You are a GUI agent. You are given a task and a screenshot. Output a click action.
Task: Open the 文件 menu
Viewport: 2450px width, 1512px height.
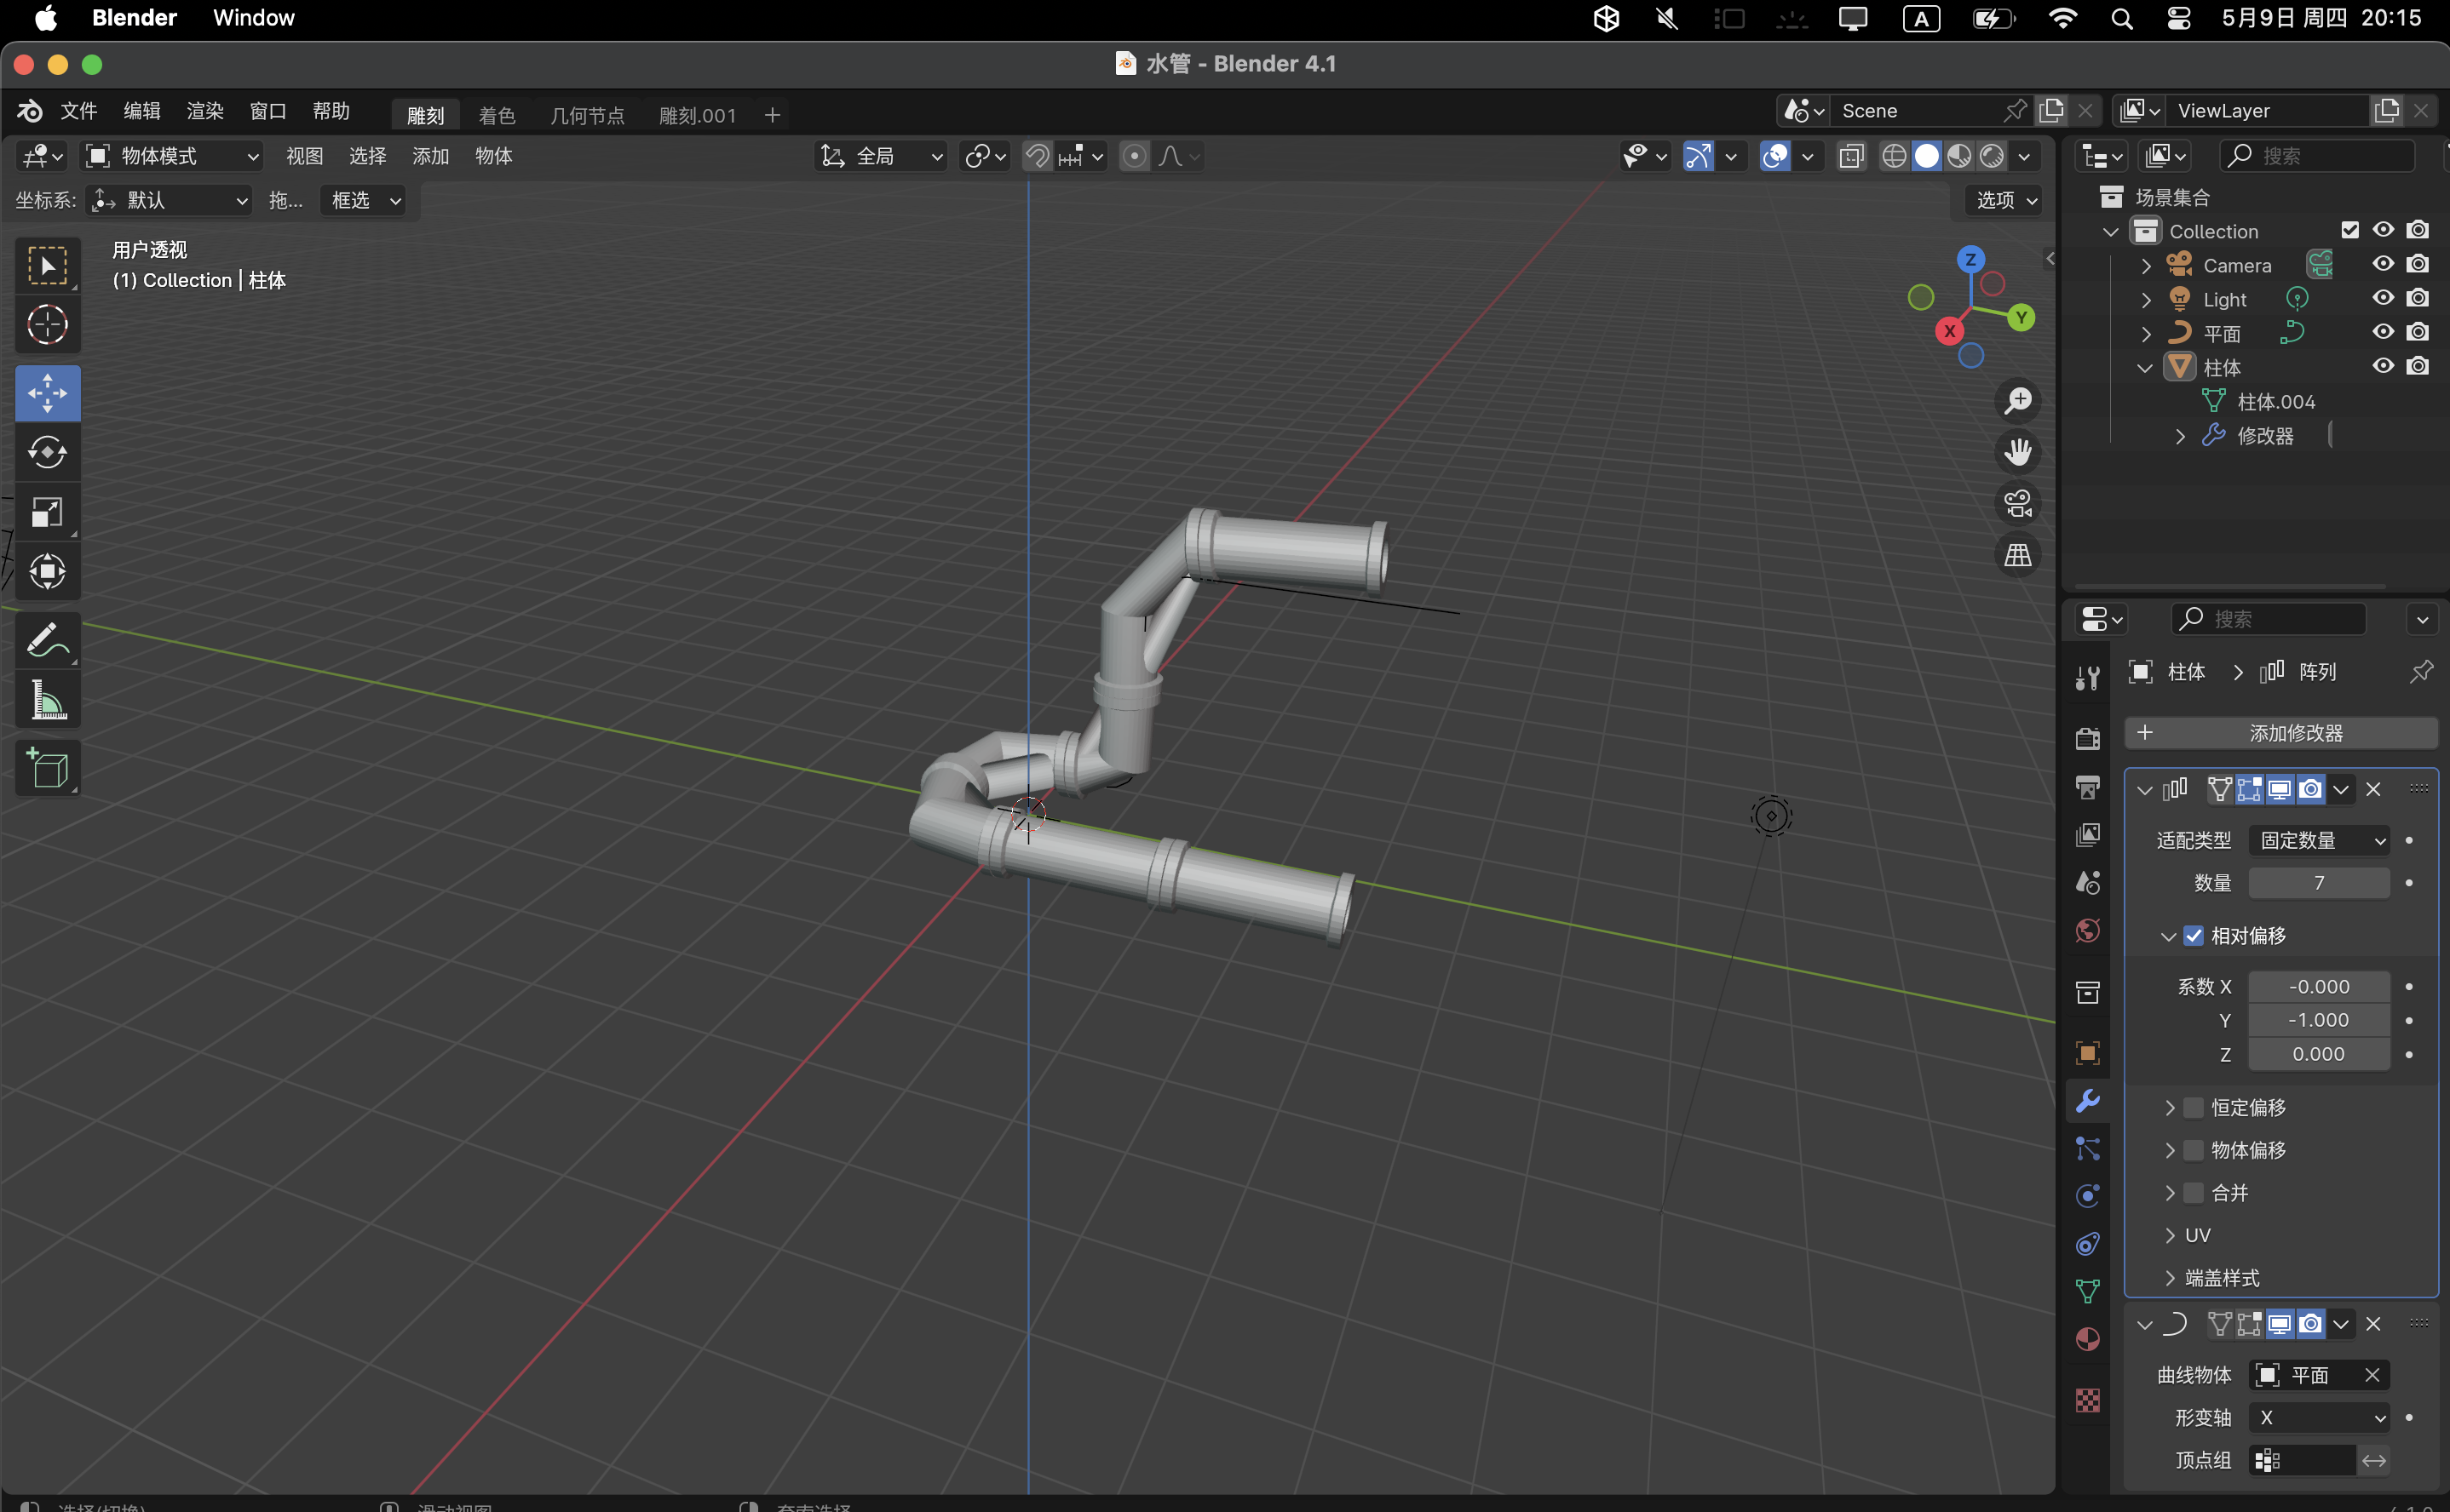tap(79, 111)
